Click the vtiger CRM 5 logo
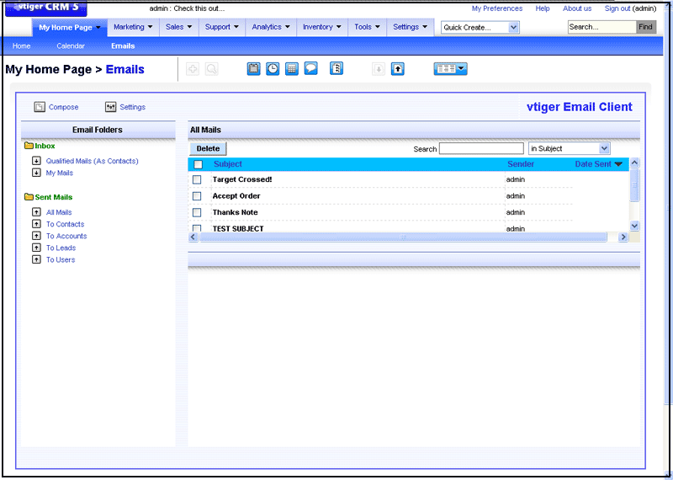 point(46,8)
